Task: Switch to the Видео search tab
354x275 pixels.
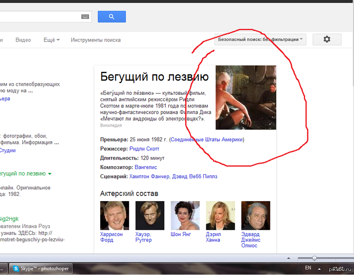Action: (x=23, y=40)
